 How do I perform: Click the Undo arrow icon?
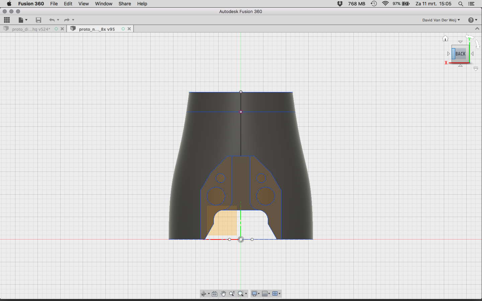pyautogui.click(x=52, y=20)
